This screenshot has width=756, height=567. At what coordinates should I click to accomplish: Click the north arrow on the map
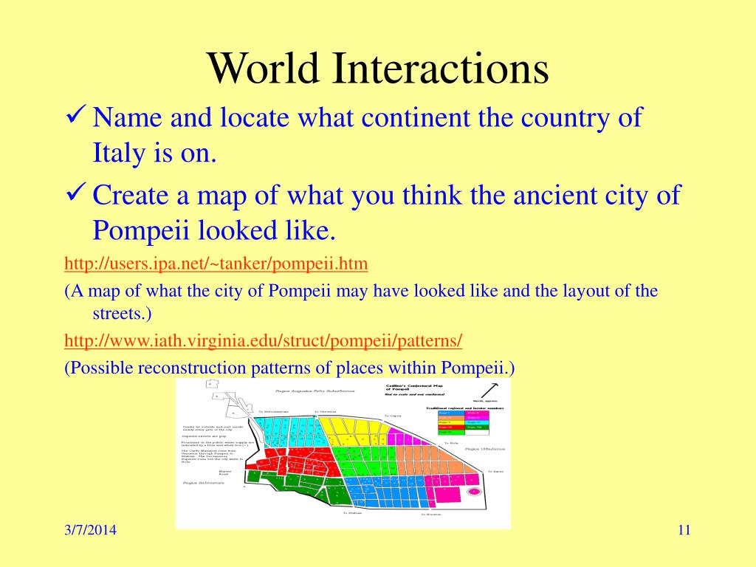[489, 390]
